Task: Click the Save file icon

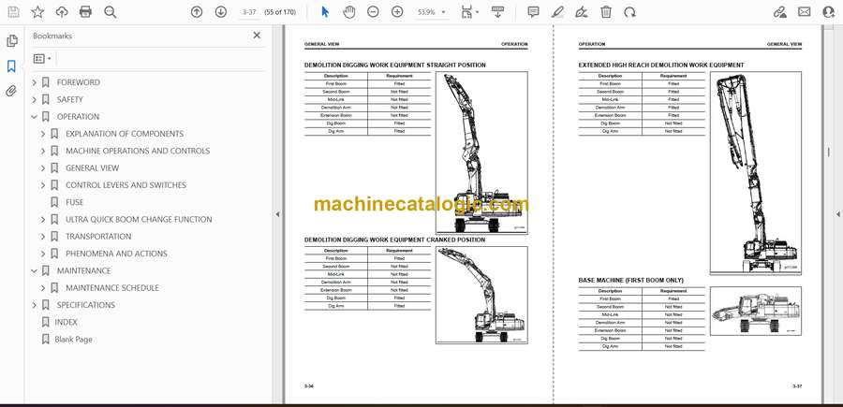Action: 13,12
